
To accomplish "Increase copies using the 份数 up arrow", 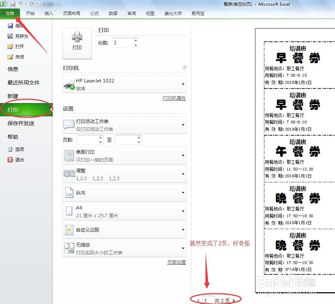I will point(136,40).
